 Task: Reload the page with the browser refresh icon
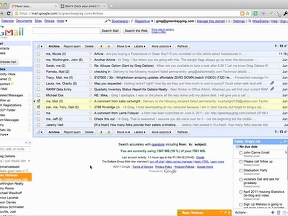point(8,13)
